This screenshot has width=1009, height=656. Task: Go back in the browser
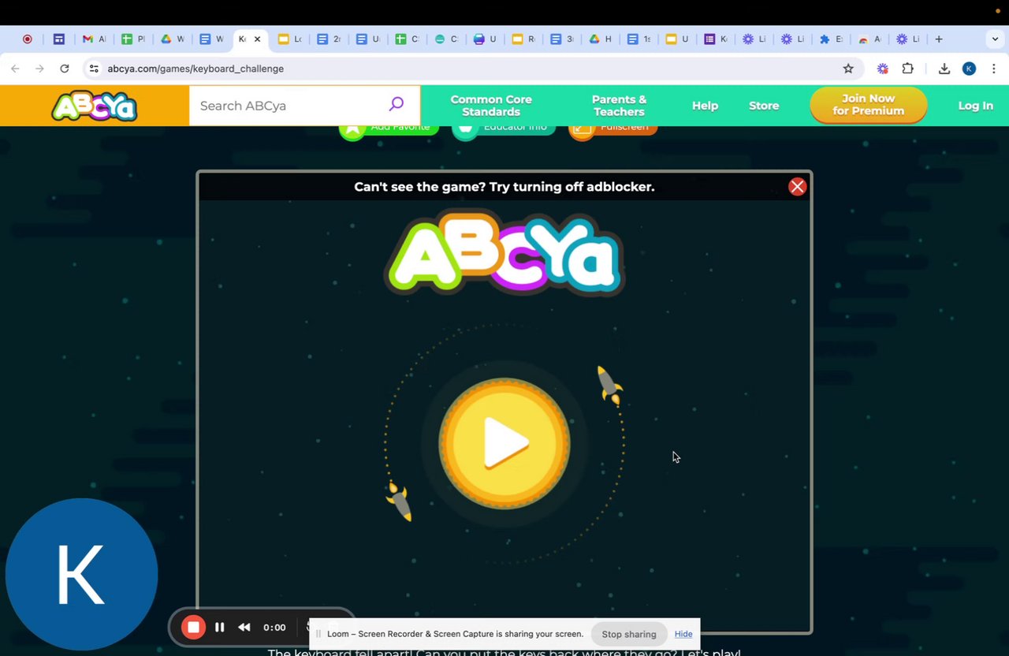click(15, 69)
